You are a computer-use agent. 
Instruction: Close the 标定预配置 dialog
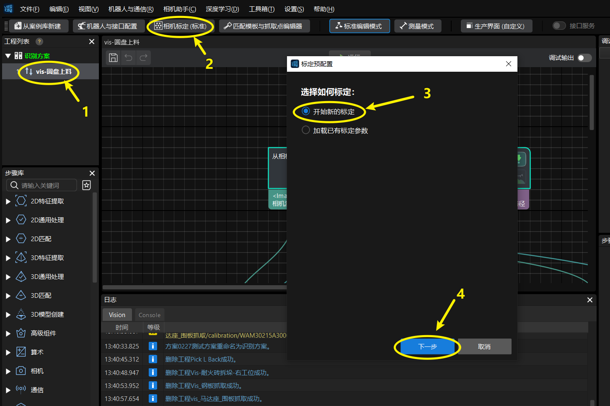click(x=509, y=64)
